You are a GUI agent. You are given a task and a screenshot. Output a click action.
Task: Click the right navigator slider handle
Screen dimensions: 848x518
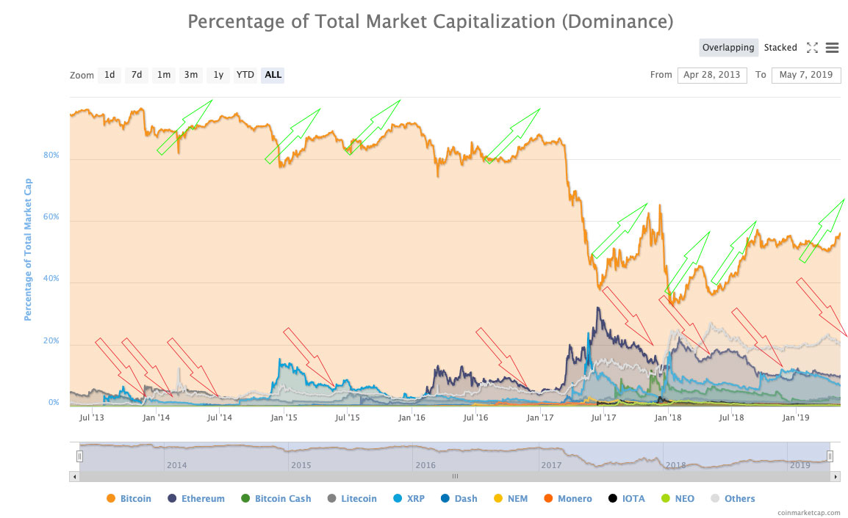click(x=830, y=455)
